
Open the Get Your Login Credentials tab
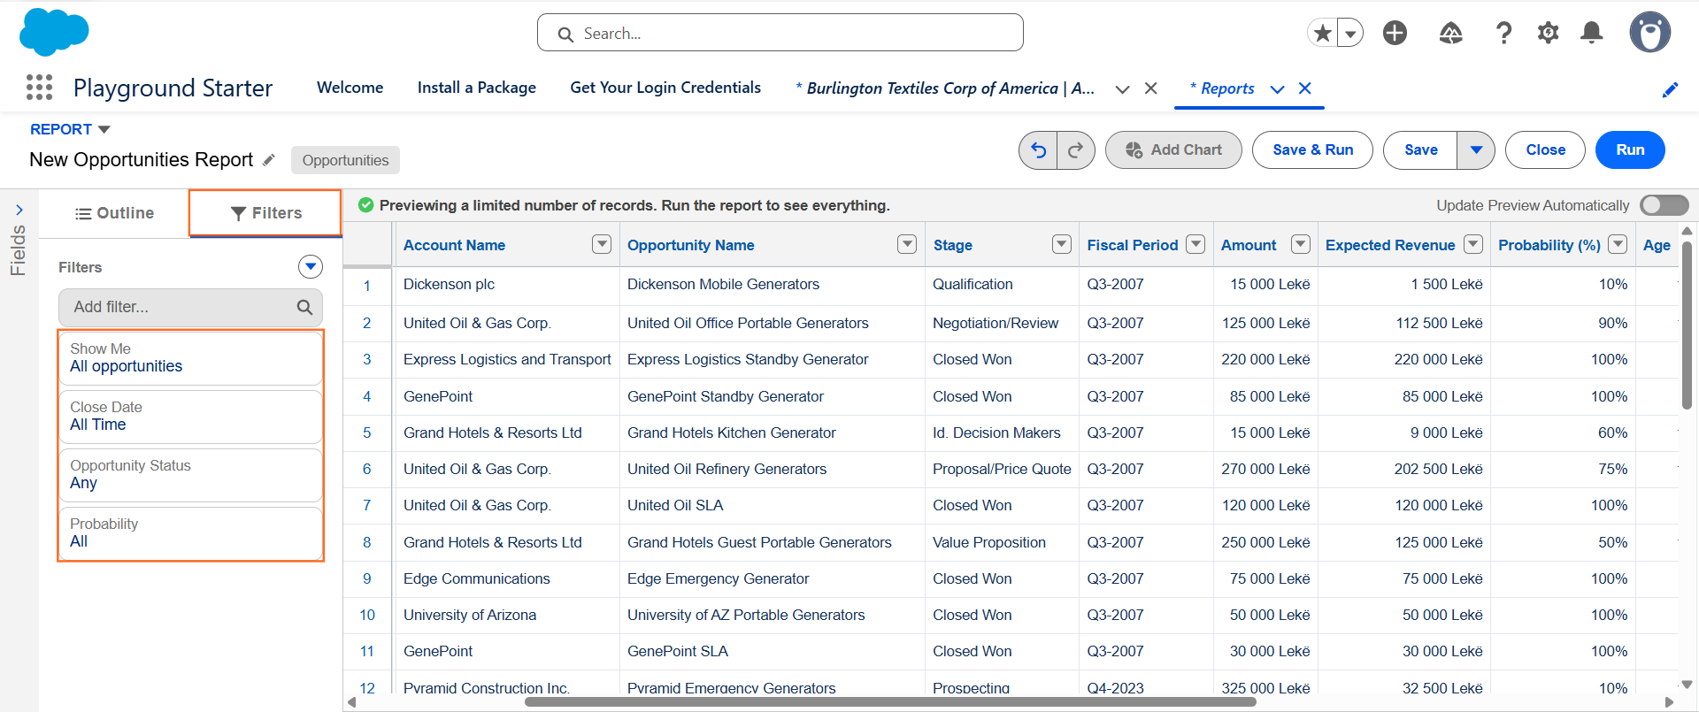665,88
